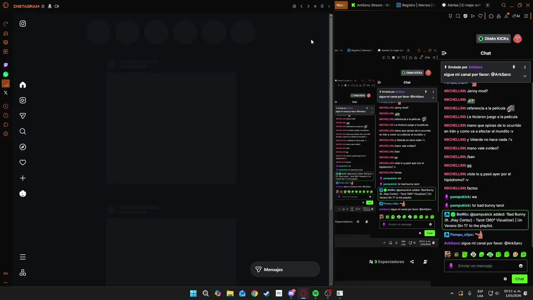Click the Instagram logo in the panel
This screenshot has width=533, height=300.
[23, 24]
